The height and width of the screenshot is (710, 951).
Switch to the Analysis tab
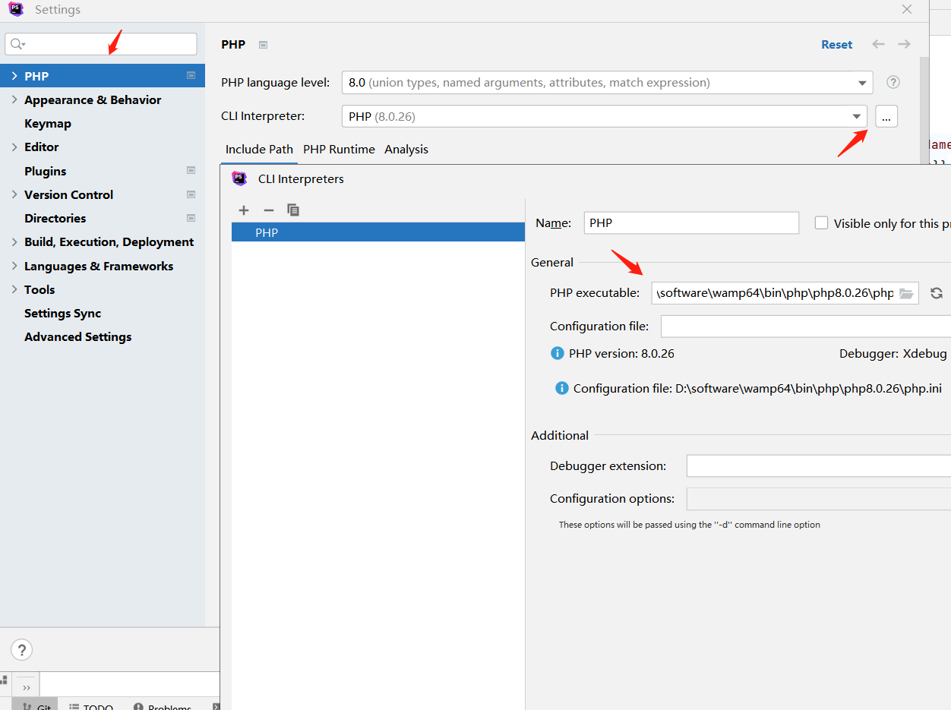pos(406,150)
